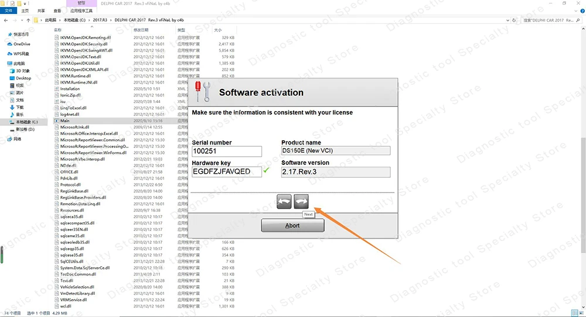Click the properties icon in quick access toolbar
This screenshot has height=317, width=586.
pos(12,4)
